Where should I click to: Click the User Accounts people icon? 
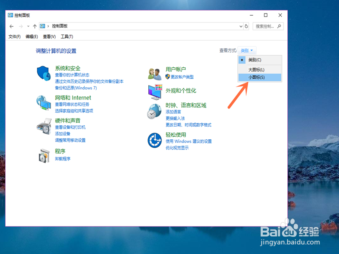click(155, 74)
